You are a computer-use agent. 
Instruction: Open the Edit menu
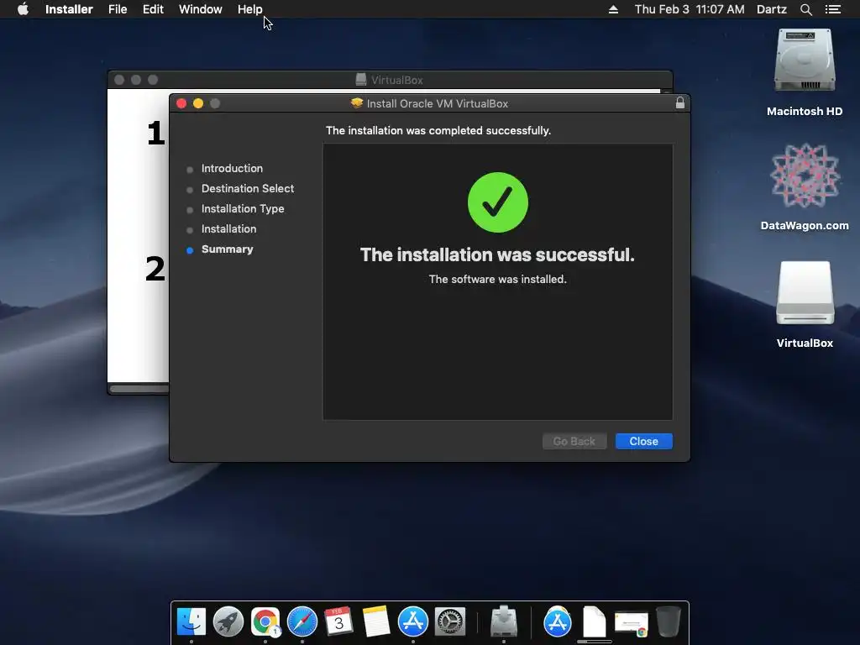153,9
